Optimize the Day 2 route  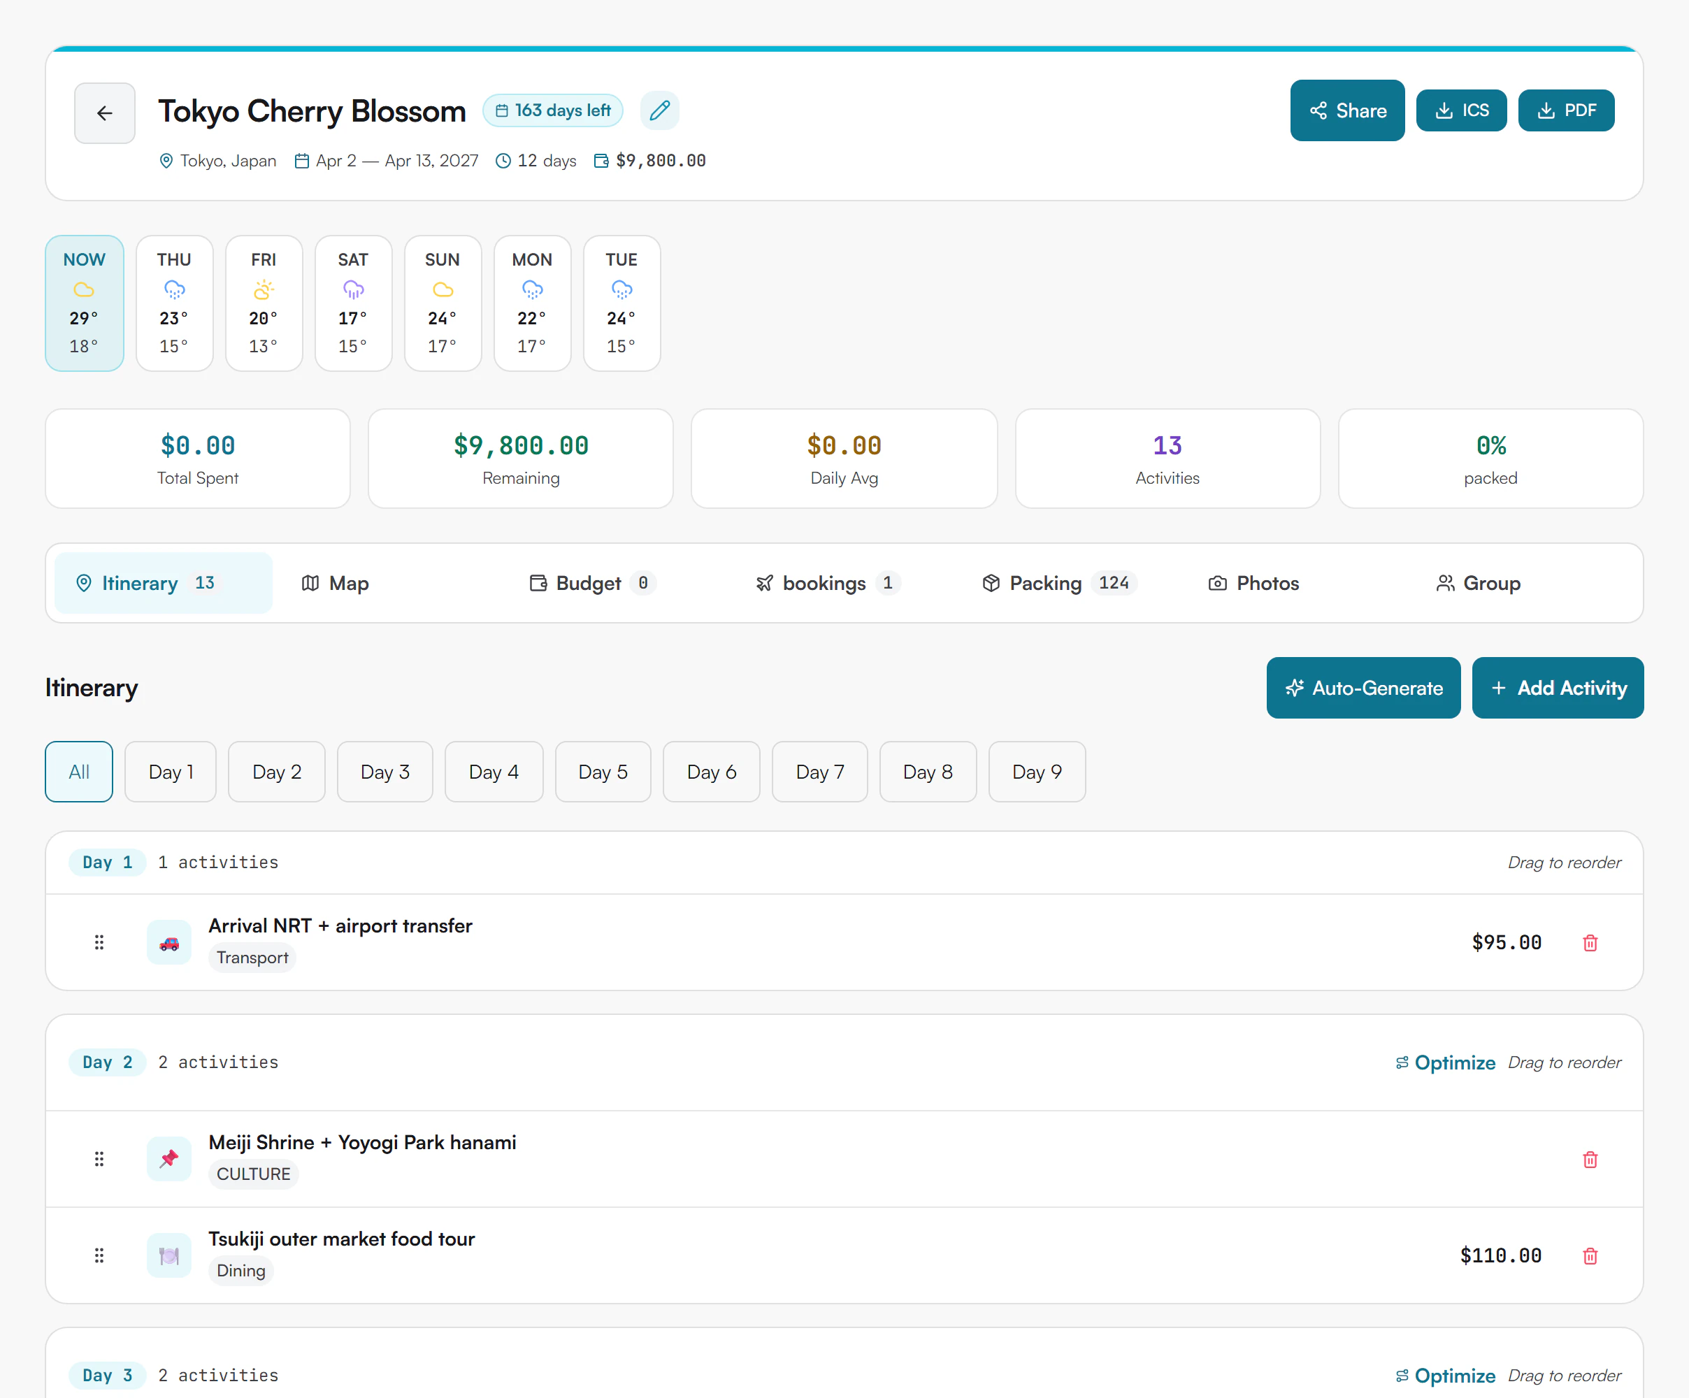pos(1445,1062)
